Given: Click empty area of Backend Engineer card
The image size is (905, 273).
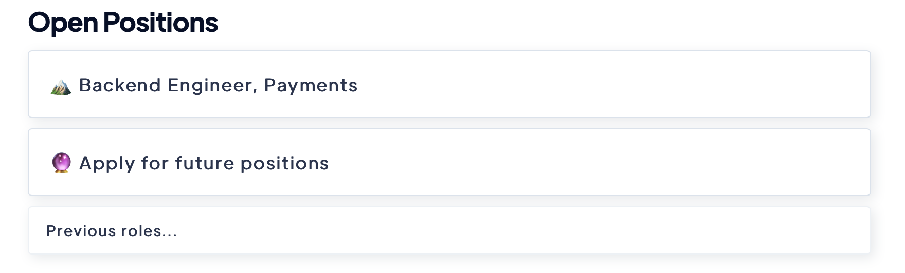Looking at the screenshot, I should point(617,84).
